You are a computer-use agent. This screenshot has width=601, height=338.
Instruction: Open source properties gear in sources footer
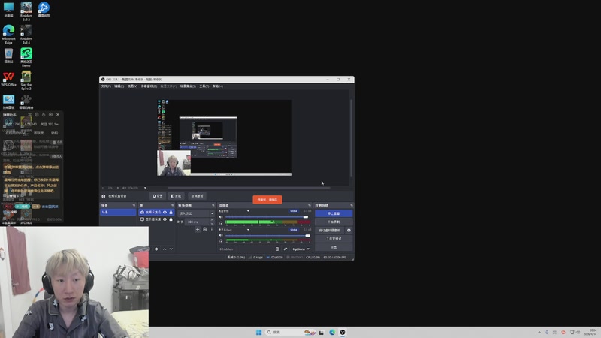tap(156, 249)
